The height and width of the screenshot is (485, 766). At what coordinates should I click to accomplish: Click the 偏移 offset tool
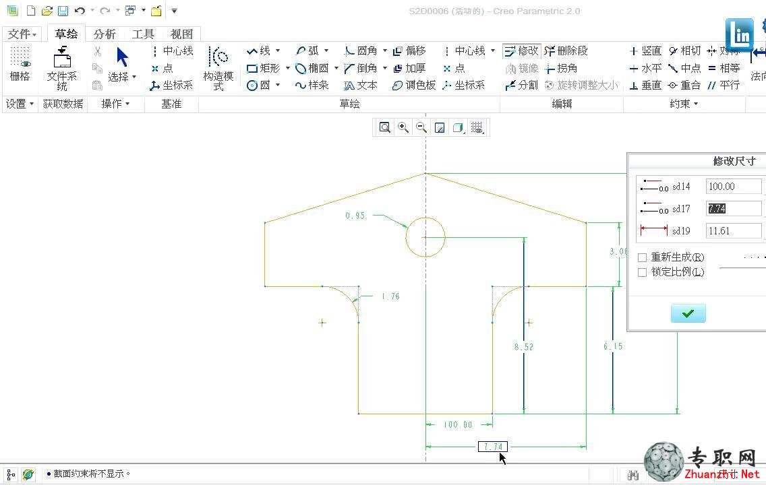tap(409, 51)
